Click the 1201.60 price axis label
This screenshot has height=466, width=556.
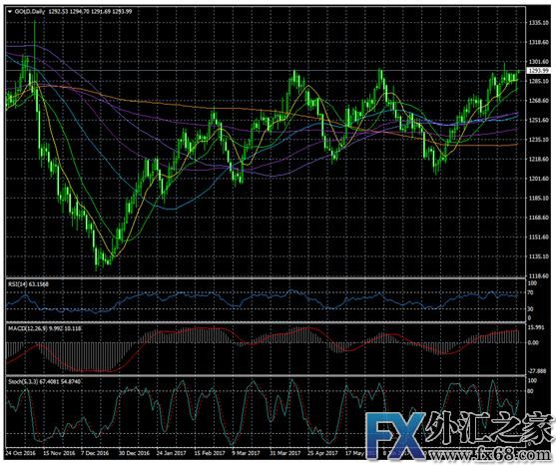click(538, 179)
